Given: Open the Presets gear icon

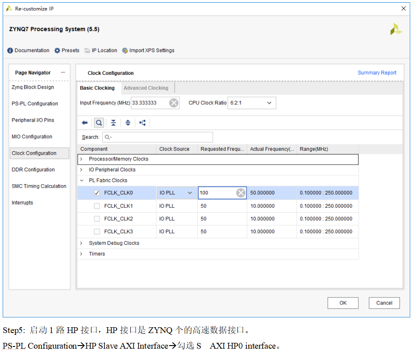Looking at the screenshot, I should tap(57, 50).
